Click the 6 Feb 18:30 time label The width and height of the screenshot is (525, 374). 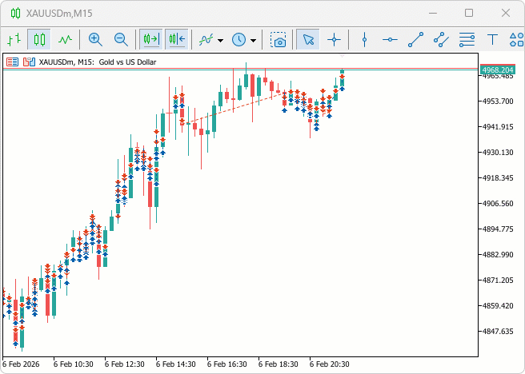click(x=279, y=364)
